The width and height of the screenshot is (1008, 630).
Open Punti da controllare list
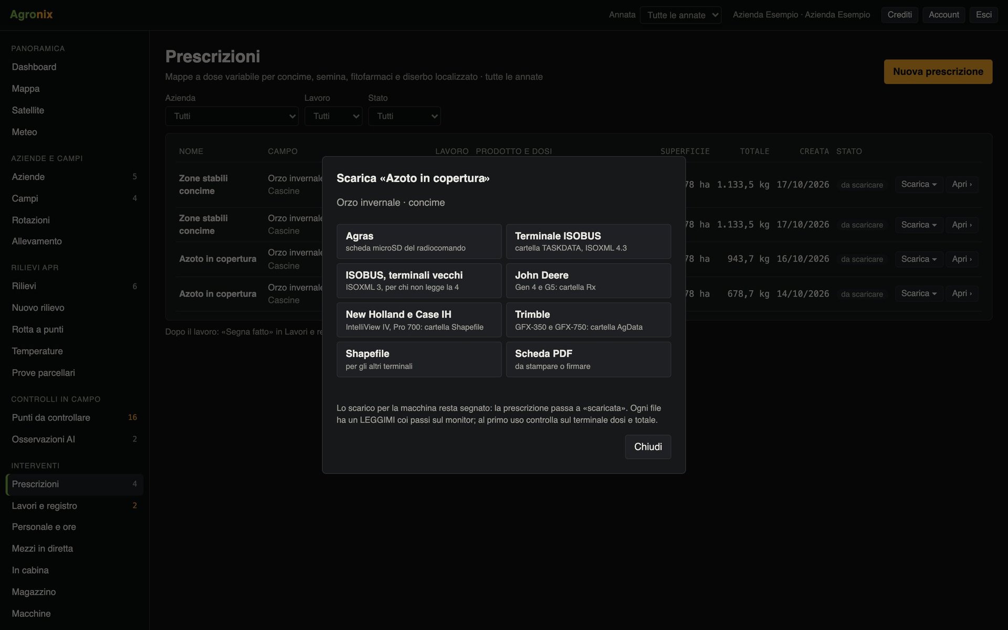[74, 418]
